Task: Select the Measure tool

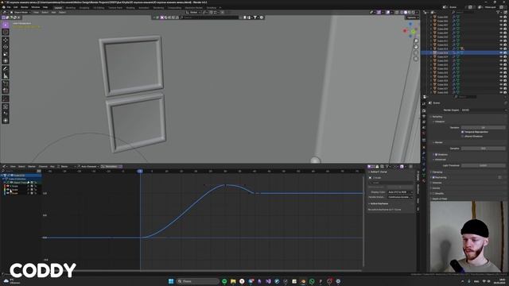Action: [6, 76]
